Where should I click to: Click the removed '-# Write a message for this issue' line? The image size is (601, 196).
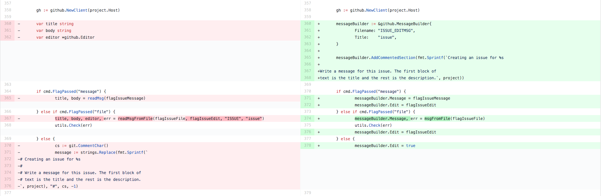click(x=79, y=173)
